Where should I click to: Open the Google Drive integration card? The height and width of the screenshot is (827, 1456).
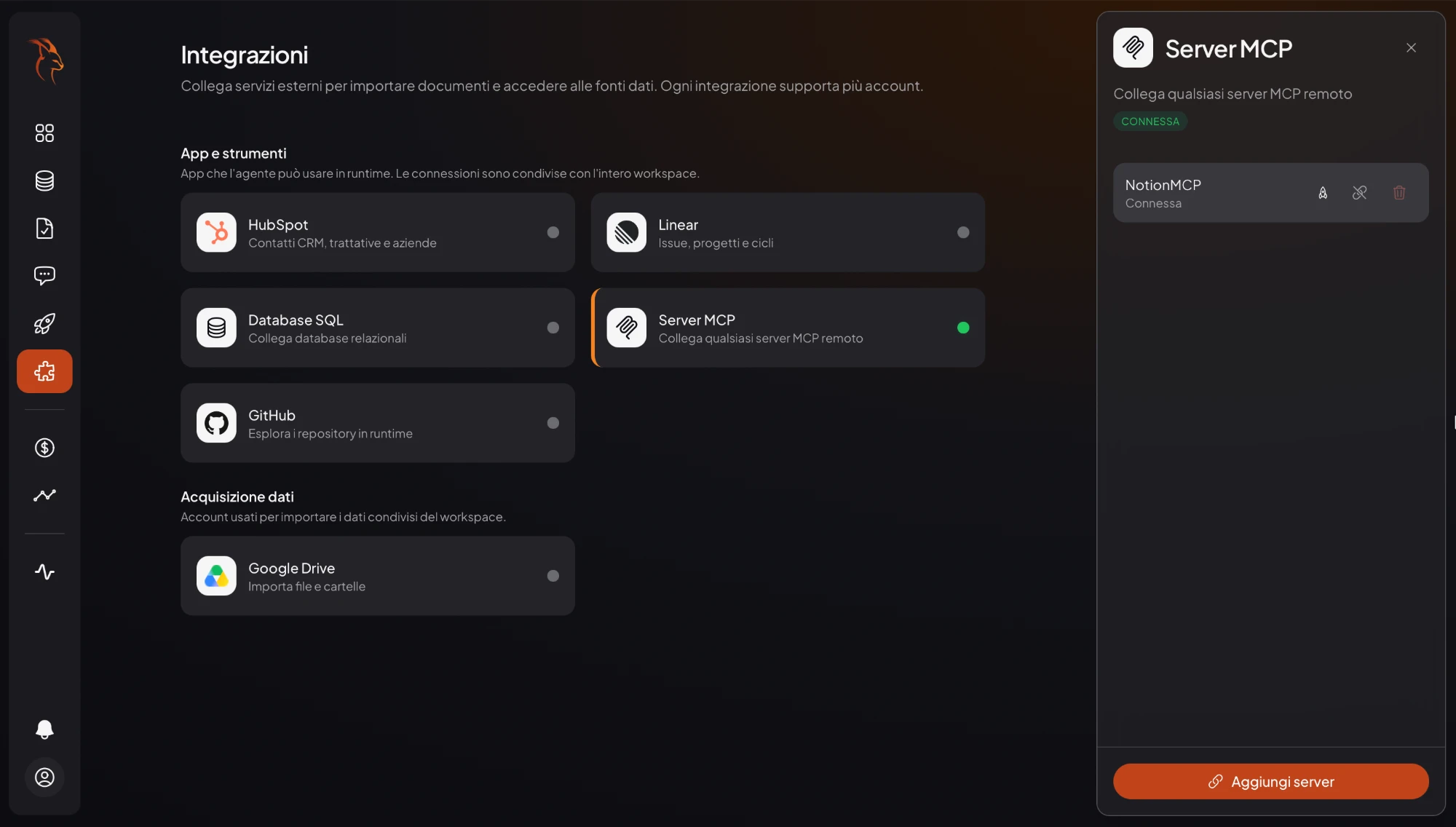pos(378,576)
